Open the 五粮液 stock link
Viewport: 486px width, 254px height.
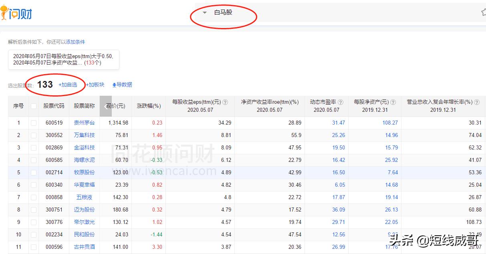click(x=84, y=198)
